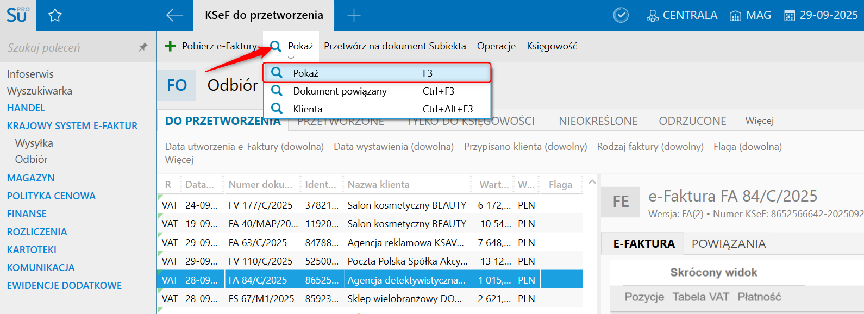Click the FE e-Faktura icon
Viewport: 864px width, 314px height.
(x=621, y=202)
